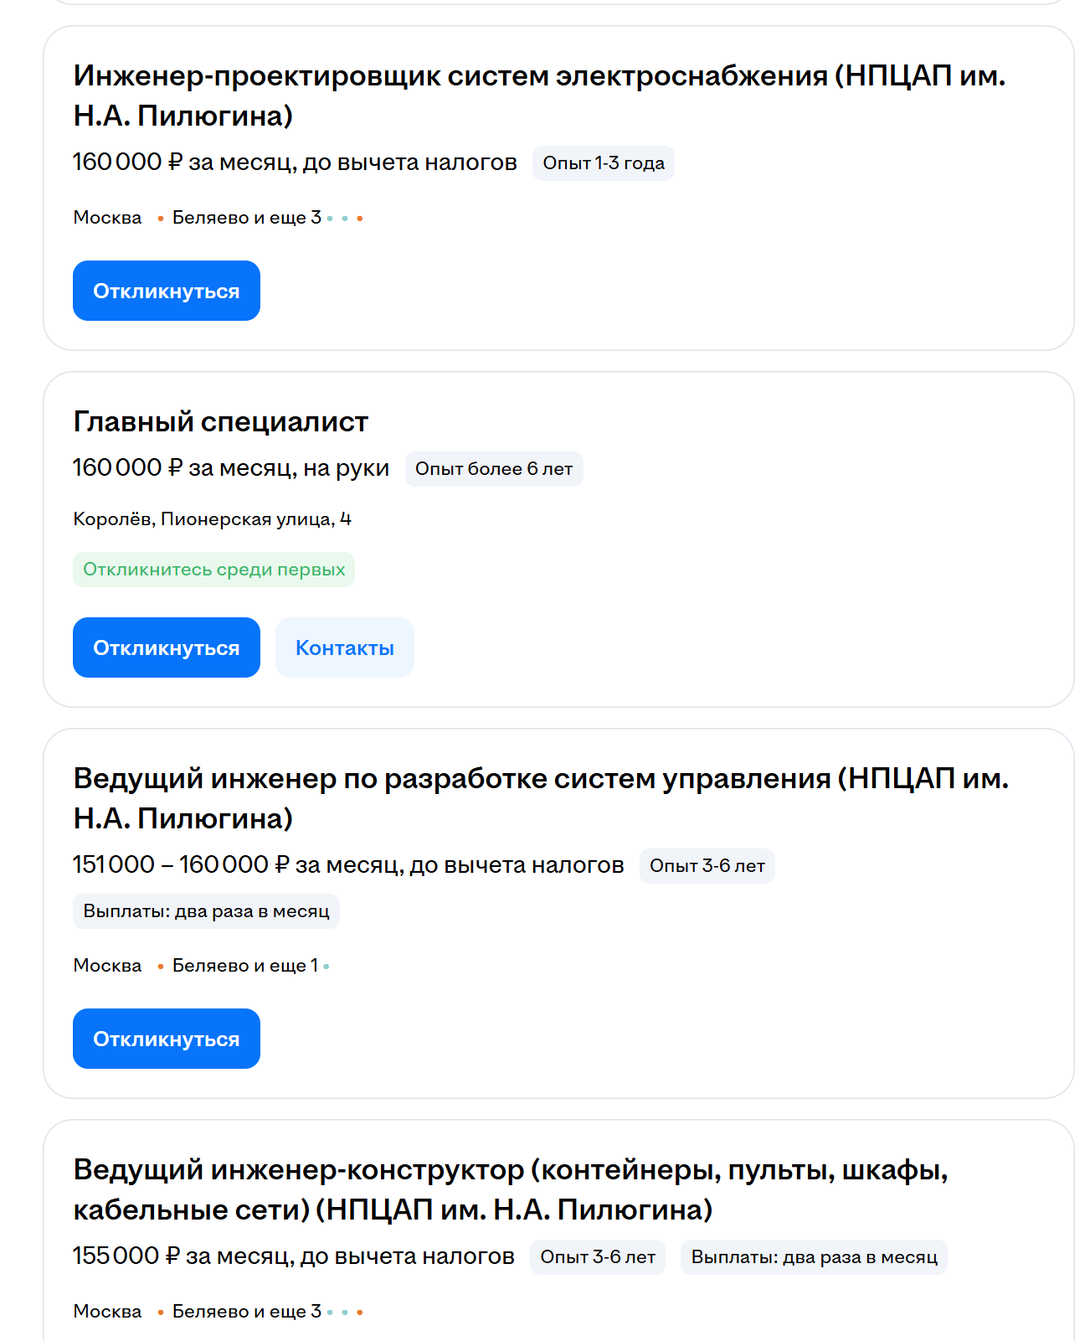
Task: Click orange metro dot before Беляево in first card
Action: pos(160,219)
